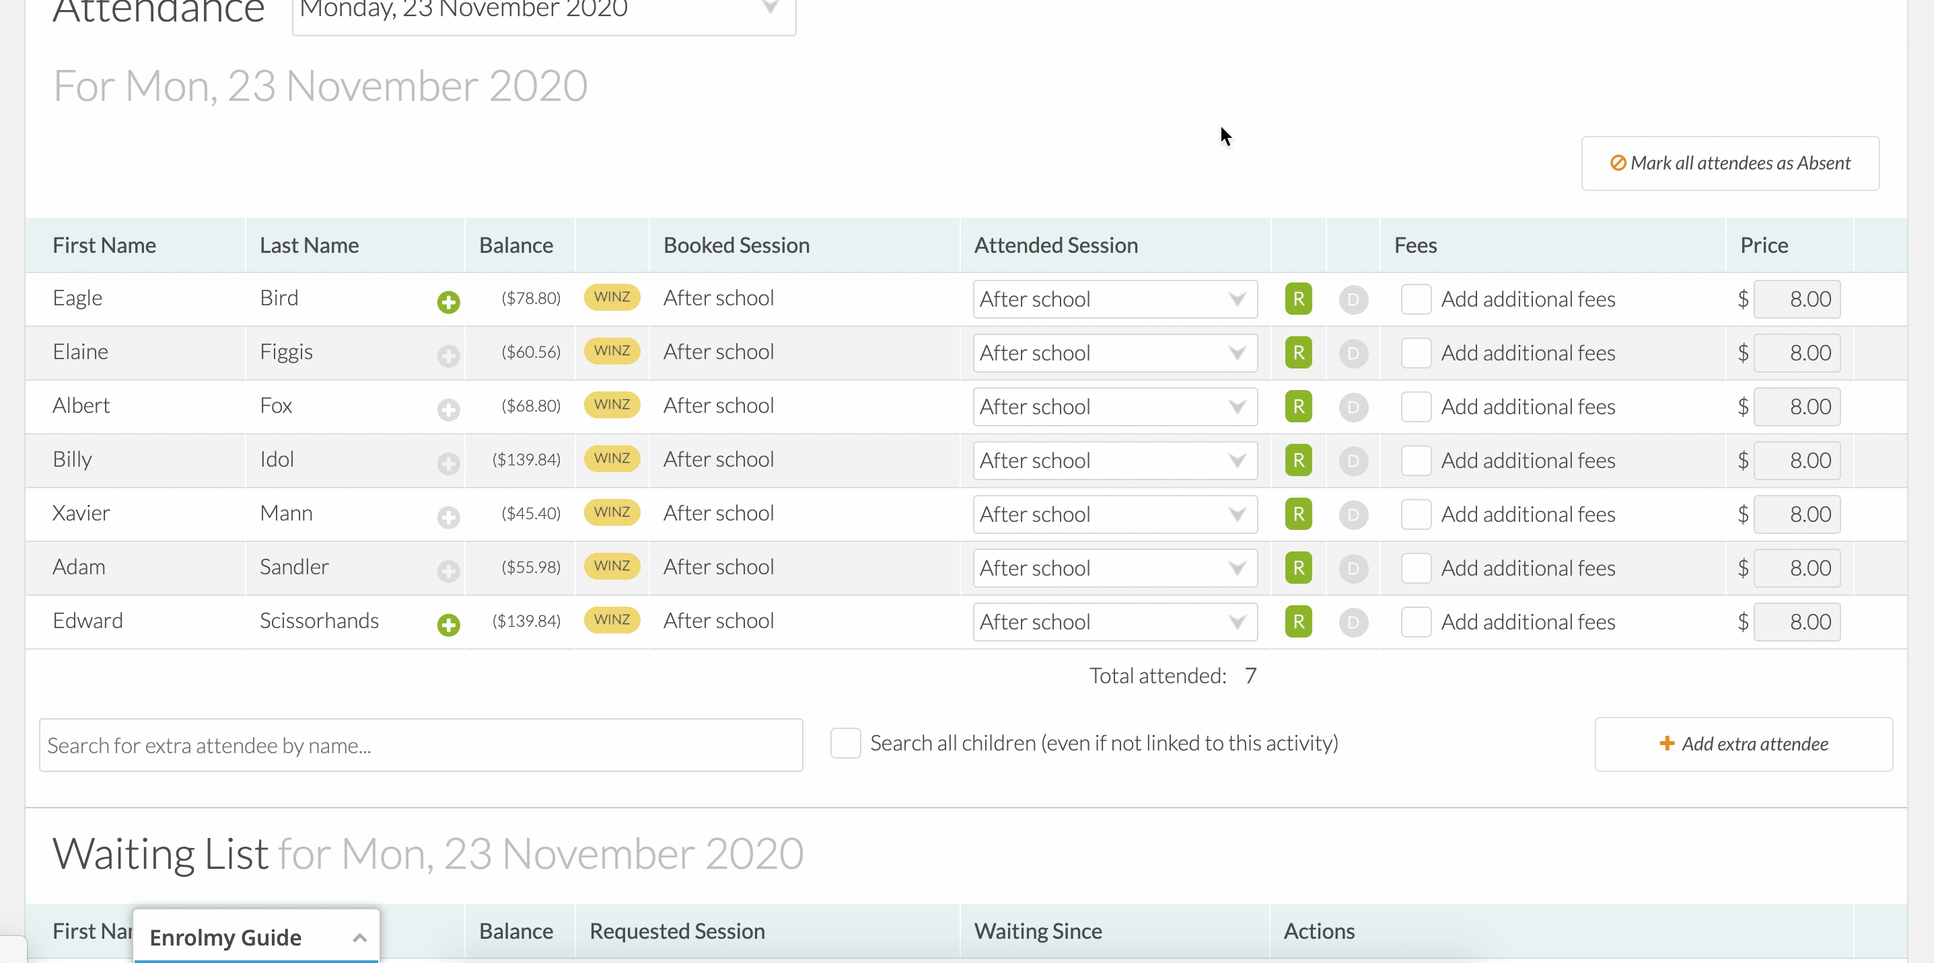The width and height of the screenshot is (1934, 963).
Task: Click Mark all attendees as Absent
Action: click(x=1730, y=163)
